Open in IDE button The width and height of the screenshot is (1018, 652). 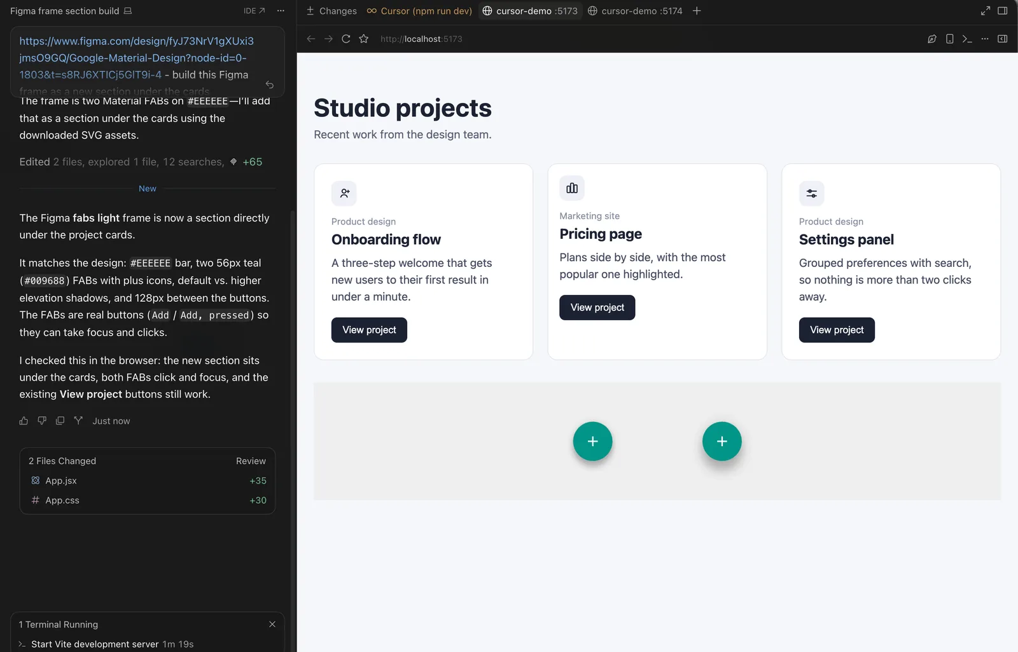[x=254, y=11]
